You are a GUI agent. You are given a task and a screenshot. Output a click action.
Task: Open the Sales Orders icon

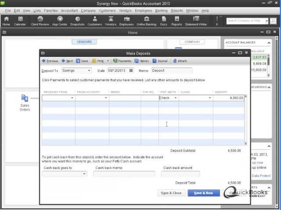point(25,103)
